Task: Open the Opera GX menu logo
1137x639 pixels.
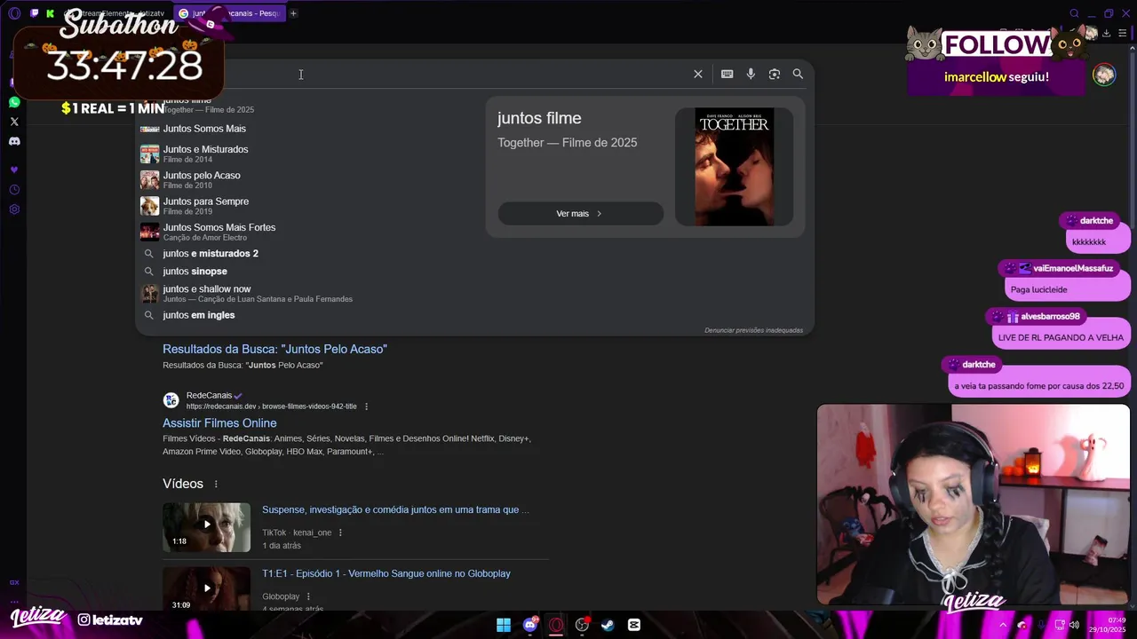Action: 14,13
